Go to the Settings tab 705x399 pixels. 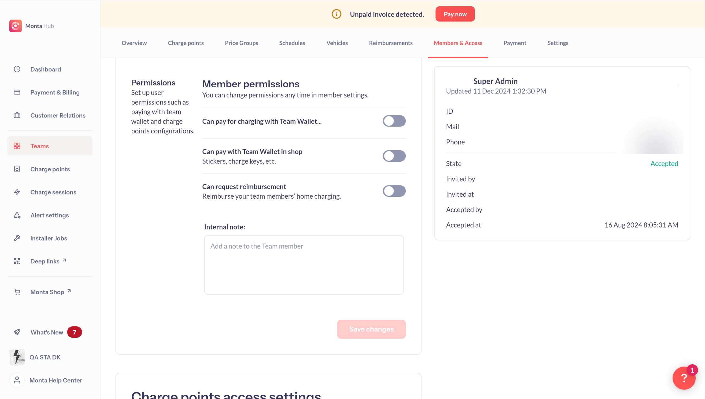pos(558,43)
